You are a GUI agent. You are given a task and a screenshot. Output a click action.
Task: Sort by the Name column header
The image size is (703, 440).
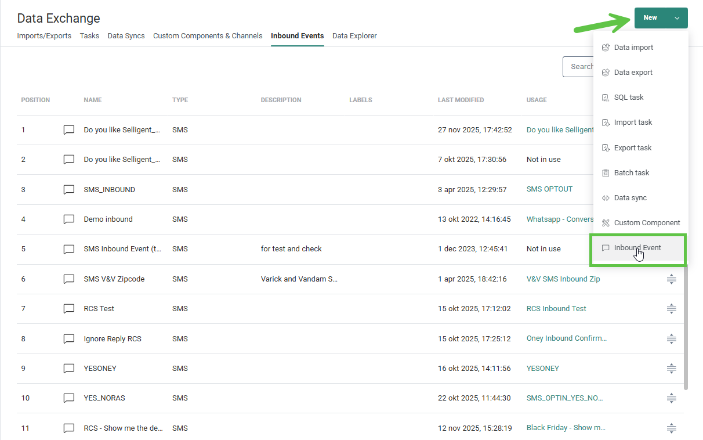93,100
